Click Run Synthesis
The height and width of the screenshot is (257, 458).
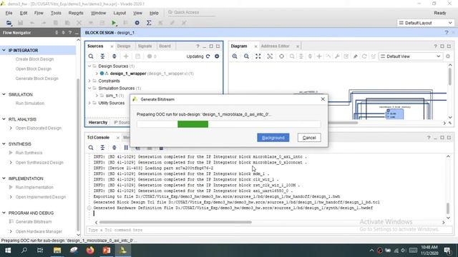pos(29,153)
